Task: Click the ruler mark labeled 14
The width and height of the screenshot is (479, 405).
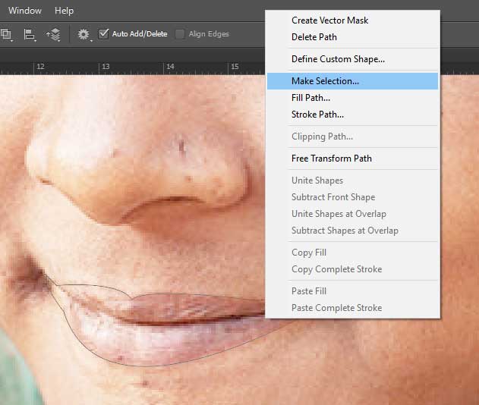Action: coord(170,67)
